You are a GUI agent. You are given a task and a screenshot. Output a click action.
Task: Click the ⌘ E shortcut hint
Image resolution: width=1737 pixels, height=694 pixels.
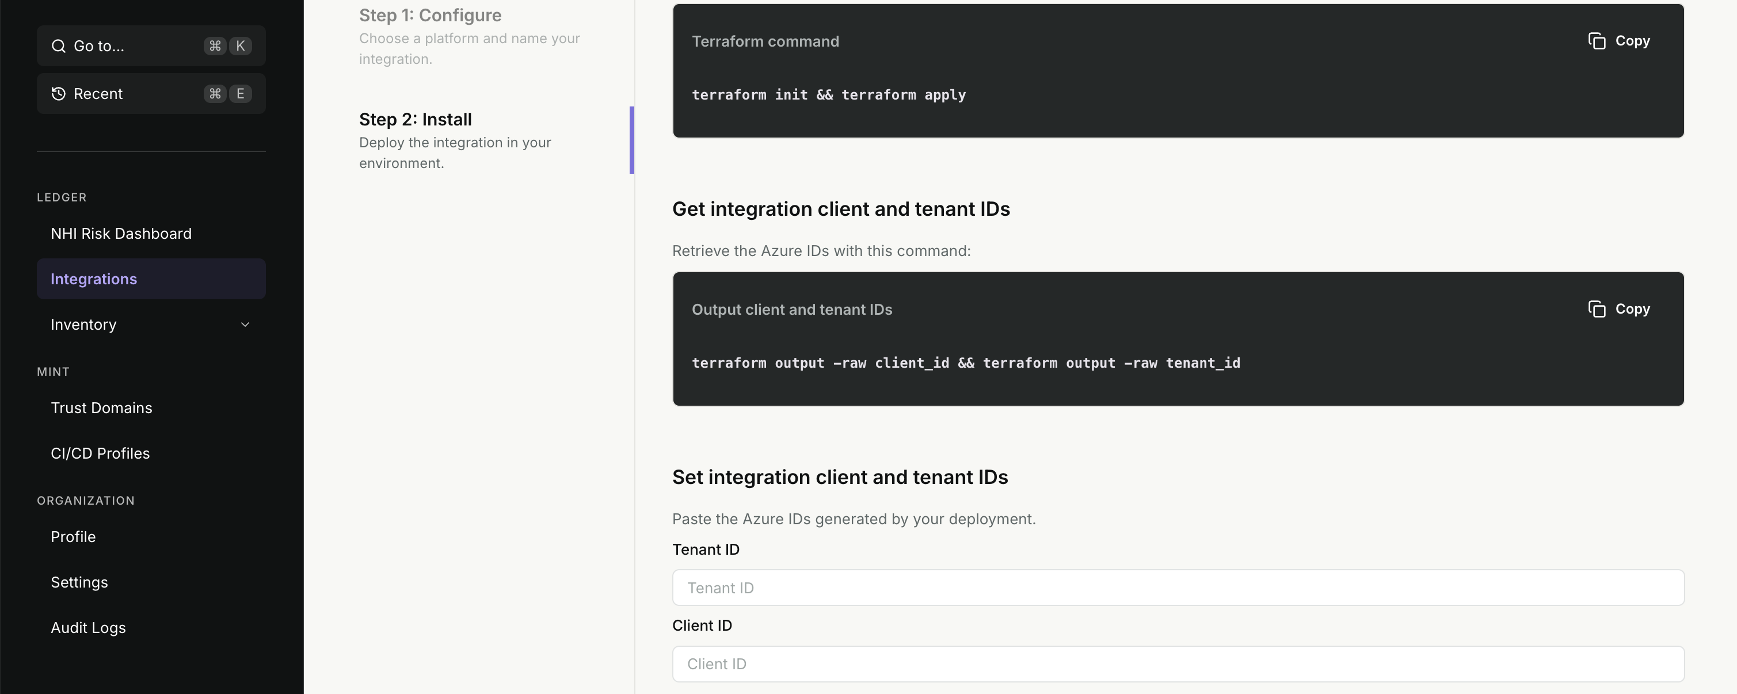click(x=228, y=94)
